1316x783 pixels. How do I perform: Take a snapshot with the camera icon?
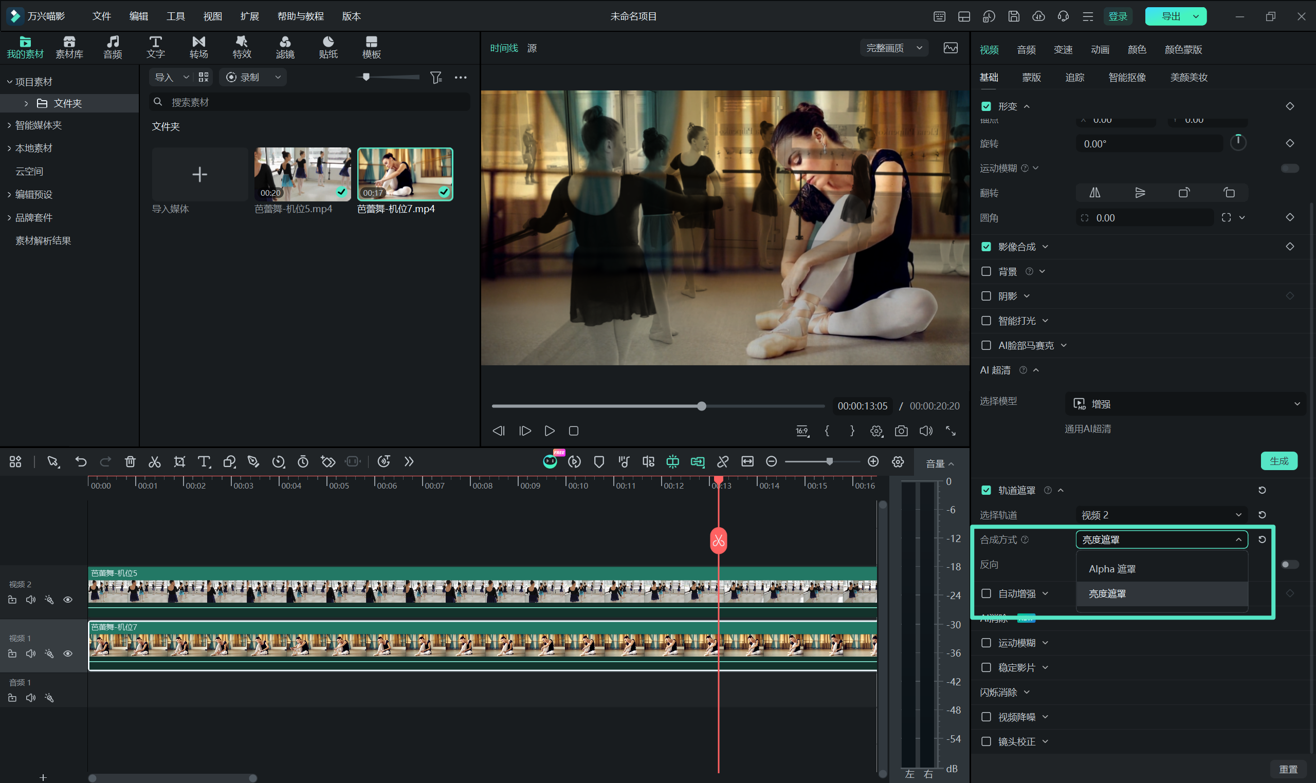point(901,431)
